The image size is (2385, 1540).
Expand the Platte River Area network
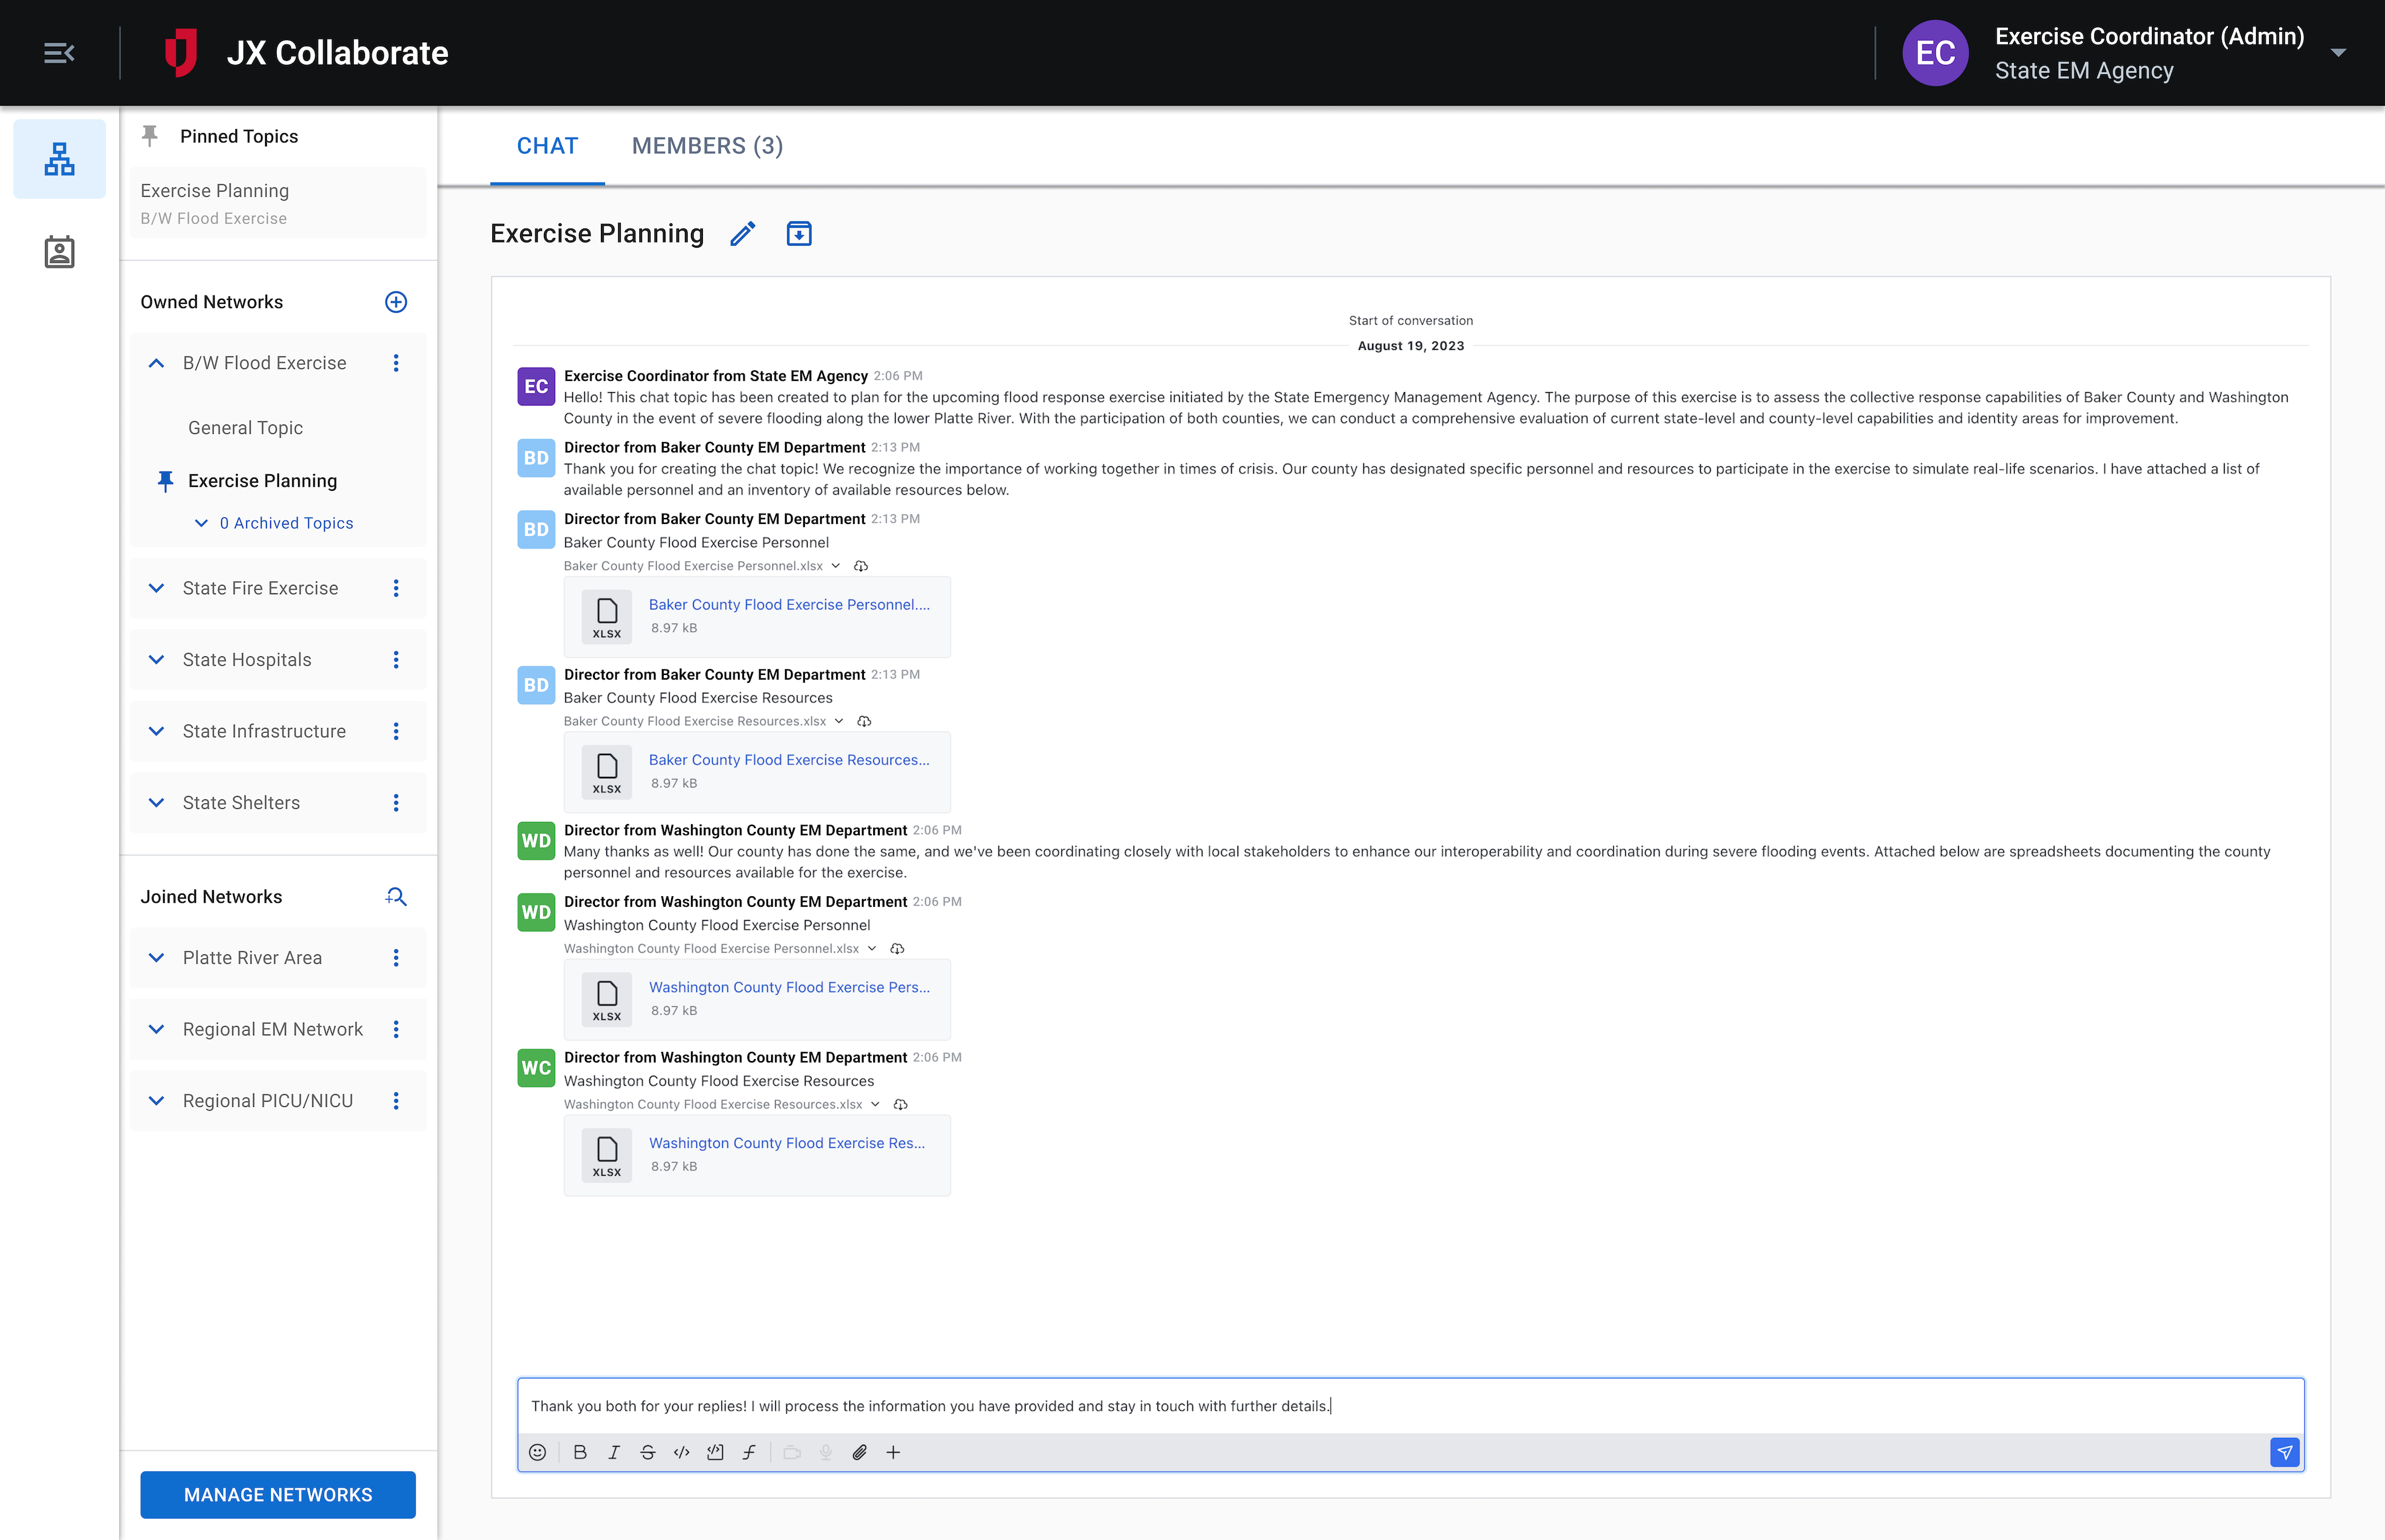(156, 958)
